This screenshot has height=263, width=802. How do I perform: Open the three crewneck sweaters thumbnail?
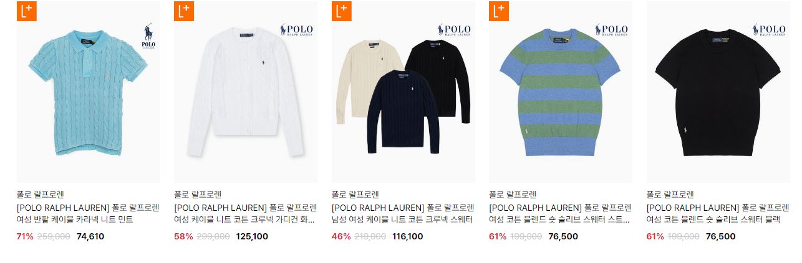click(x=403, y=92)
